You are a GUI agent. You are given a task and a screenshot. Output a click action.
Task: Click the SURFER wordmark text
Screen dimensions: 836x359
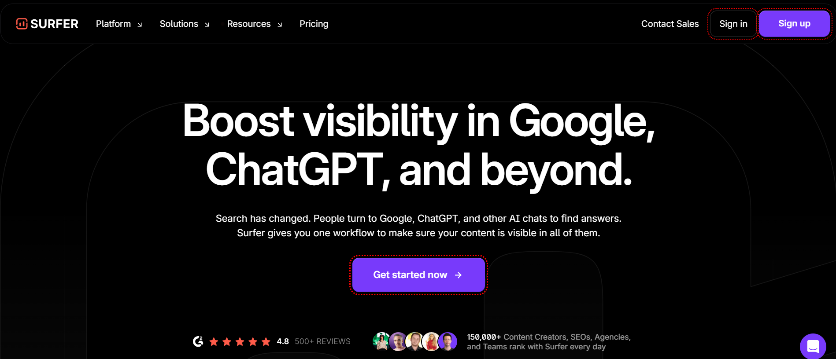coord(54,24)
